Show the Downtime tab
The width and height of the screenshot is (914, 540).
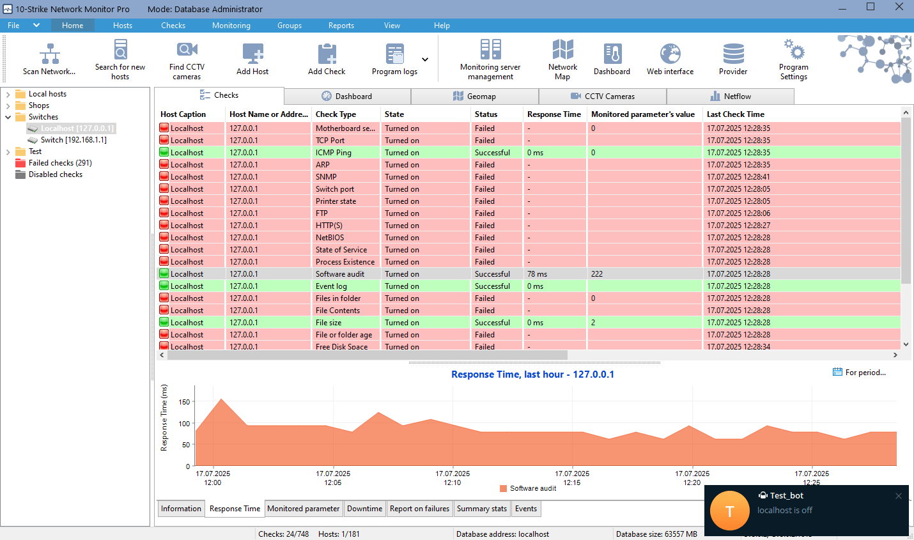[364, 509]
